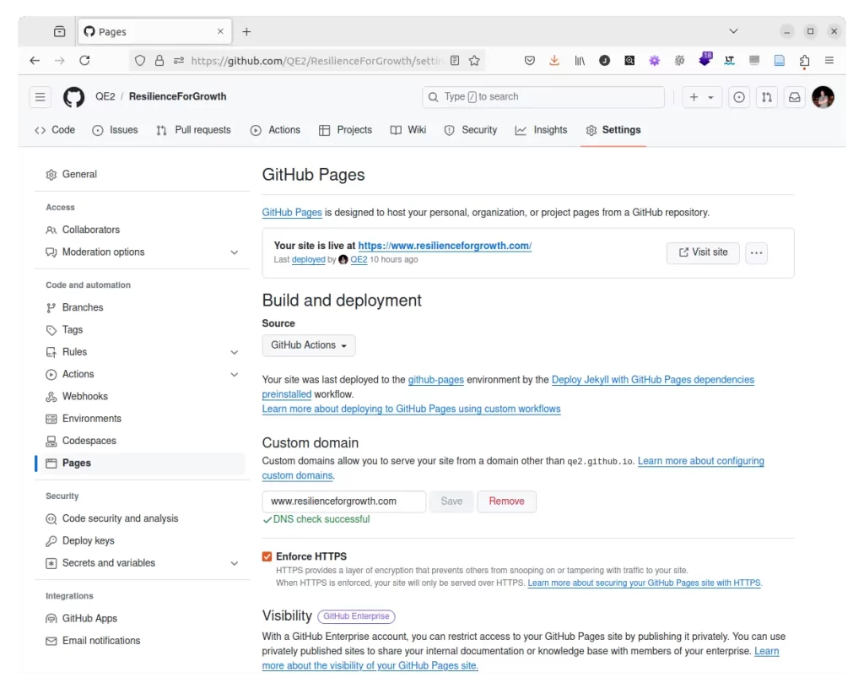Click the hamburger sidebar icon beside the logo
This screenshot has height=694, width=864.
click(x=40, y=97)
